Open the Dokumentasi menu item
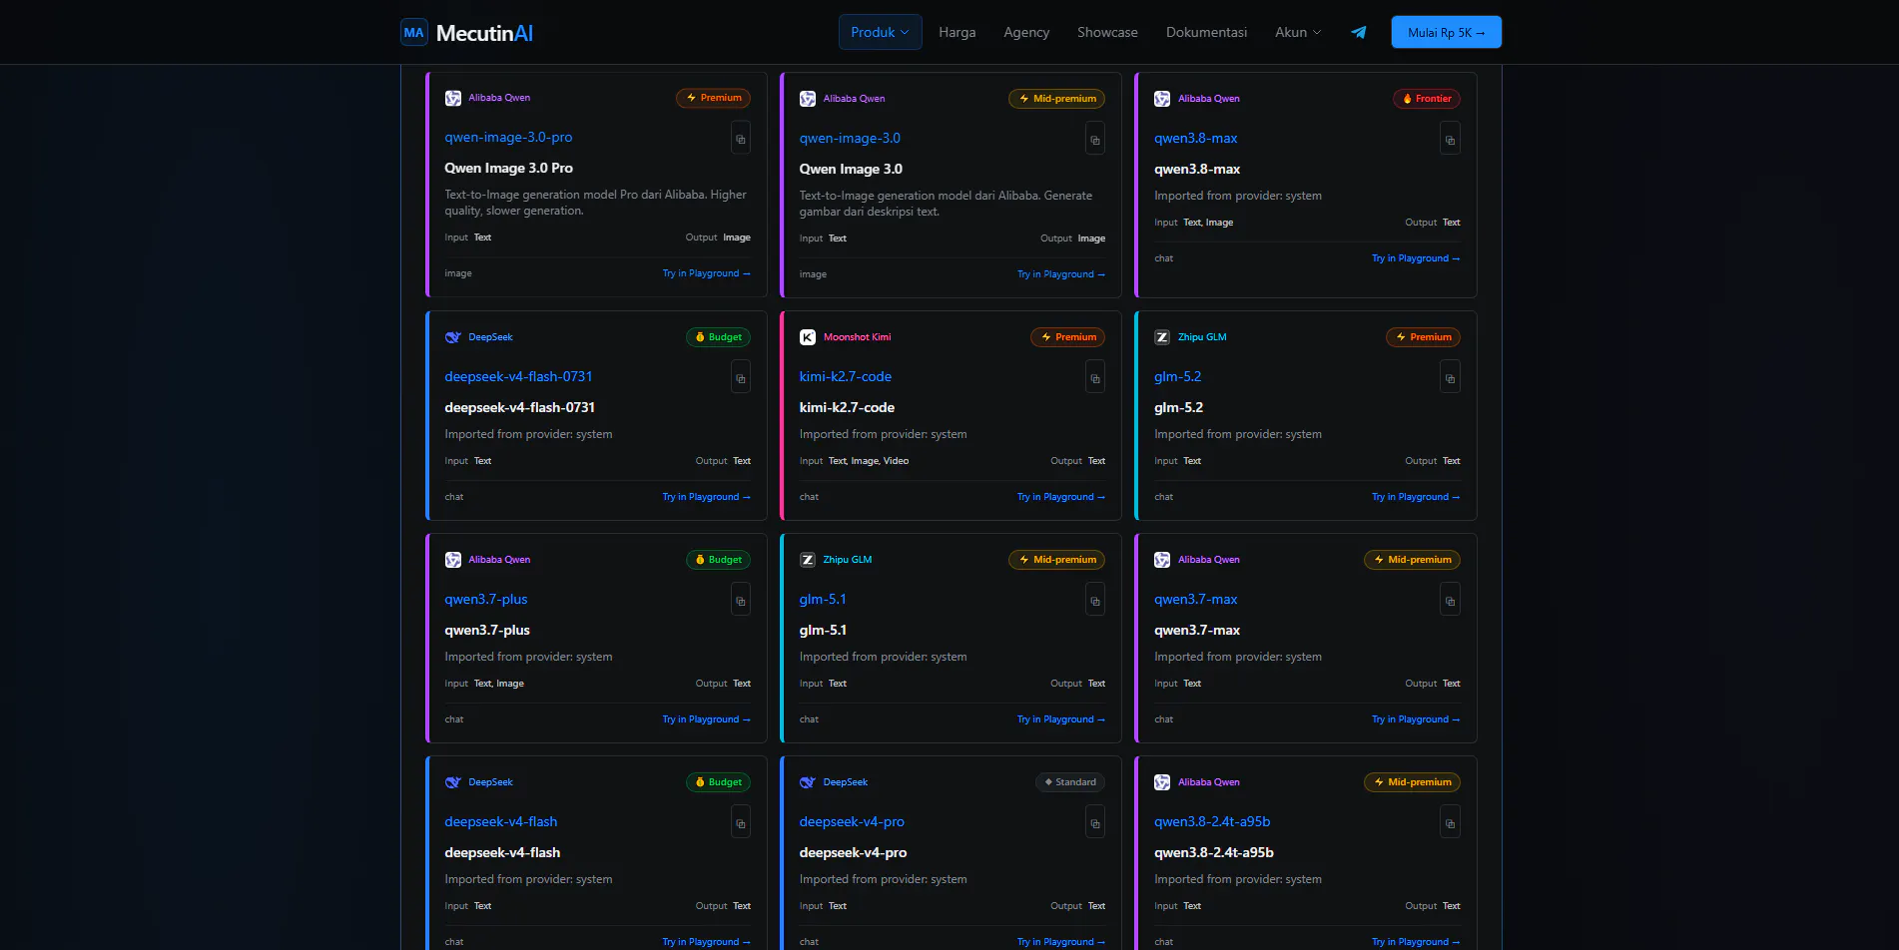 1206,32
